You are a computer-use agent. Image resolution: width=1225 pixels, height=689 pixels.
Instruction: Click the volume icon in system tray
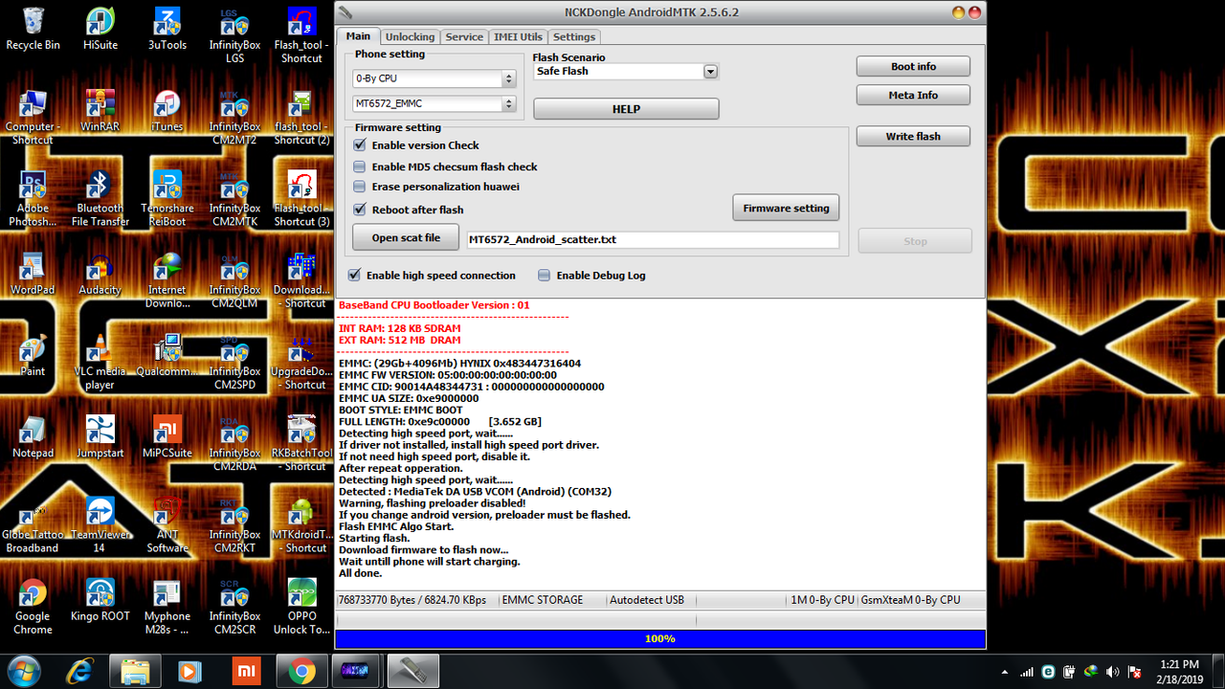click(x=1113, y=672)
